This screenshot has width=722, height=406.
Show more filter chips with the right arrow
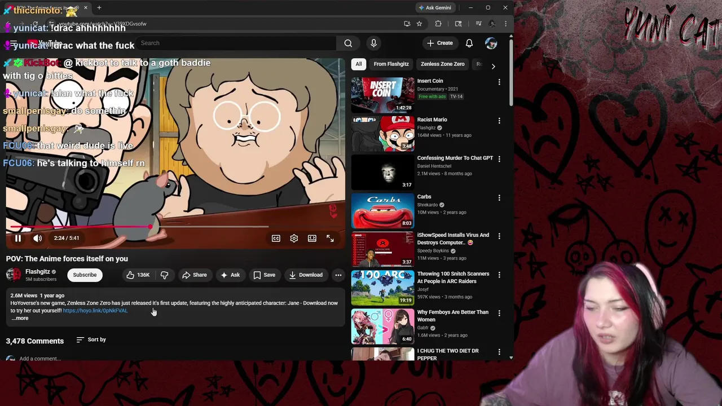(x=493, y=67)
